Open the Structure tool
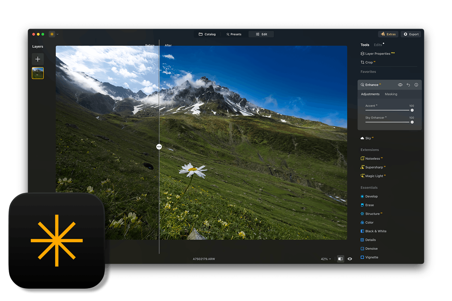Image resolution: width=452 pixels, height=301 pixels. coord(371,214)
